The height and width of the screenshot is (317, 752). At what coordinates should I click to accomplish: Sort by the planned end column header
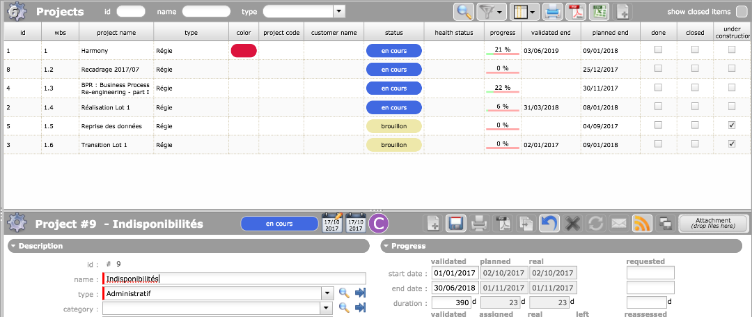pyautogui.click(x=610, y=33)
